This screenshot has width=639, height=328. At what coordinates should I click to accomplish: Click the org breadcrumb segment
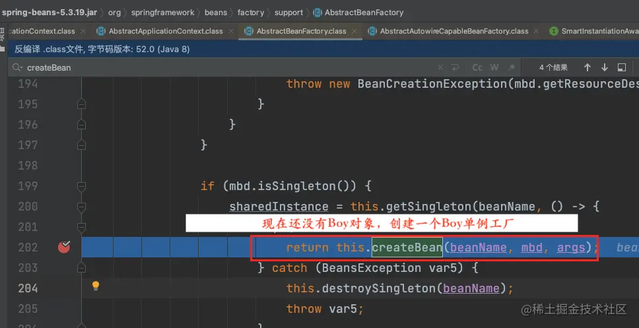click(114, 13)
